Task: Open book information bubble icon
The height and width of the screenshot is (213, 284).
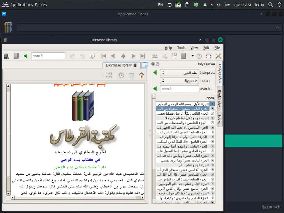Action: click(92, 56)
